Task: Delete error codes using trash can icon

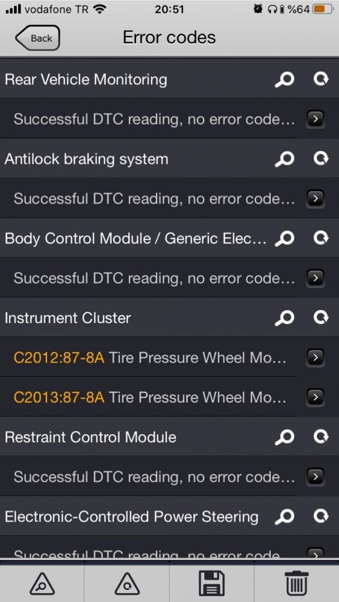Action: pos(296,583)
